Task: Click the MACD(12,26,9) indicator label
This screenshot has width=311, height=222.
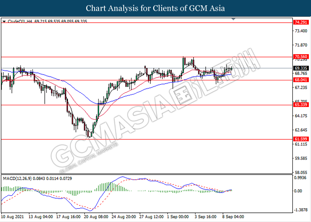Action: point(19,178)
